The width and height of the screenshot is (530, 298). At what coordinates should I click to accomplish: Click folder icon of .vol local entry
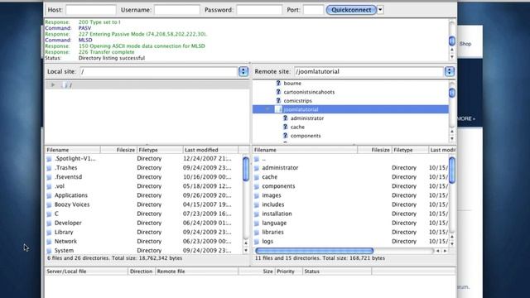pos(50,186)
